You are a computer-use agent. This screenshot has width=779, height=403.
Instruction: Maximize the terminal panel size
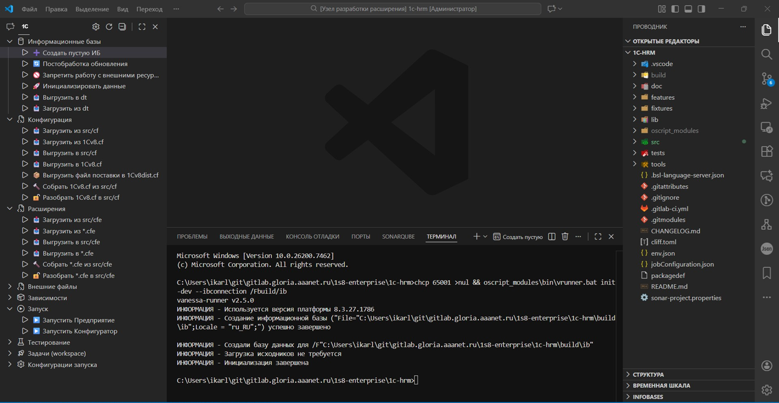[598, 236]
